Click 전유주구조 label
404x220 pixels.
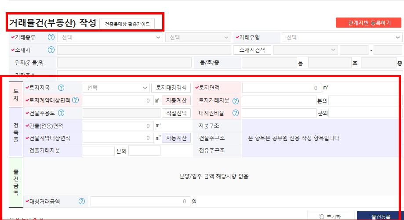pos(211,150)
